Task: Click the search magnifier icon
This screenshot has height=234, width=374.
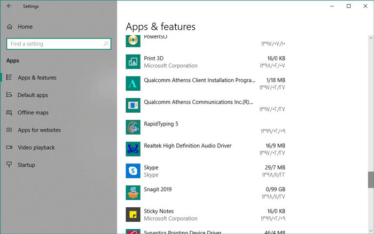Action: (x=106, y=44)
